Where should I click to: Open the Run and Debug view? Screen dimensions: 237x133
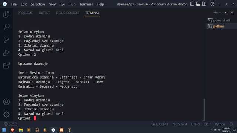pos(6,52)
